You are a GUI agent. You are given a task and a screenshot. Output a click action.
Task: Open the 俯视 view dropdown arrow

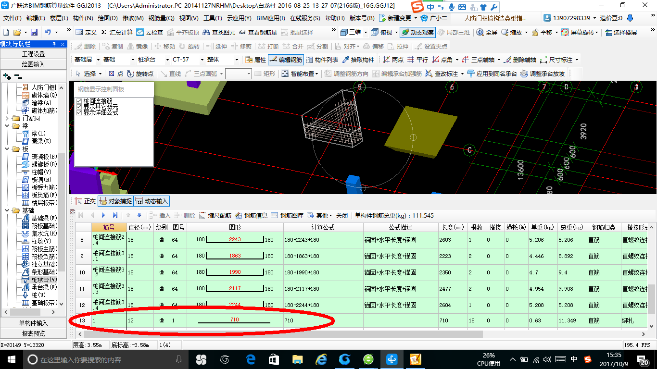tap(396, 33)
